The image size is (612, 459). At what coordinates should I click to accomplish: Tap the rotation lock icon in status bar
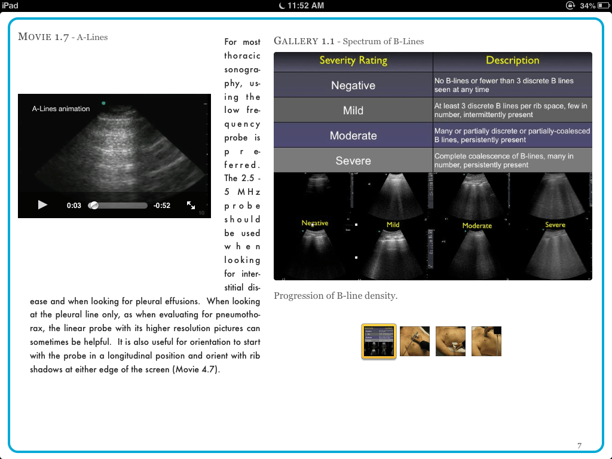[570, 5]
